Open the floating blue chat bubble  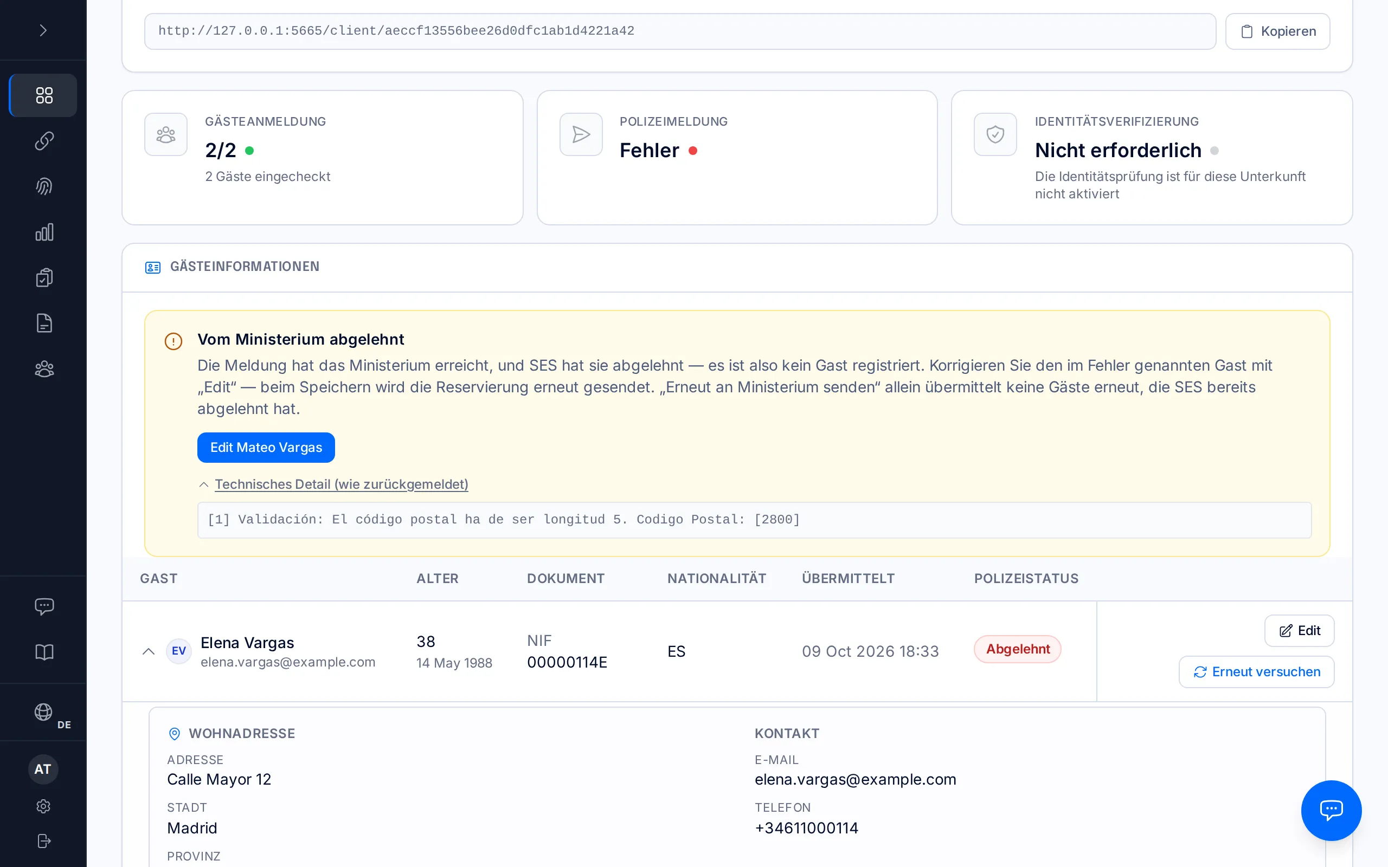pyautogui.click(x=1331, y=810)
